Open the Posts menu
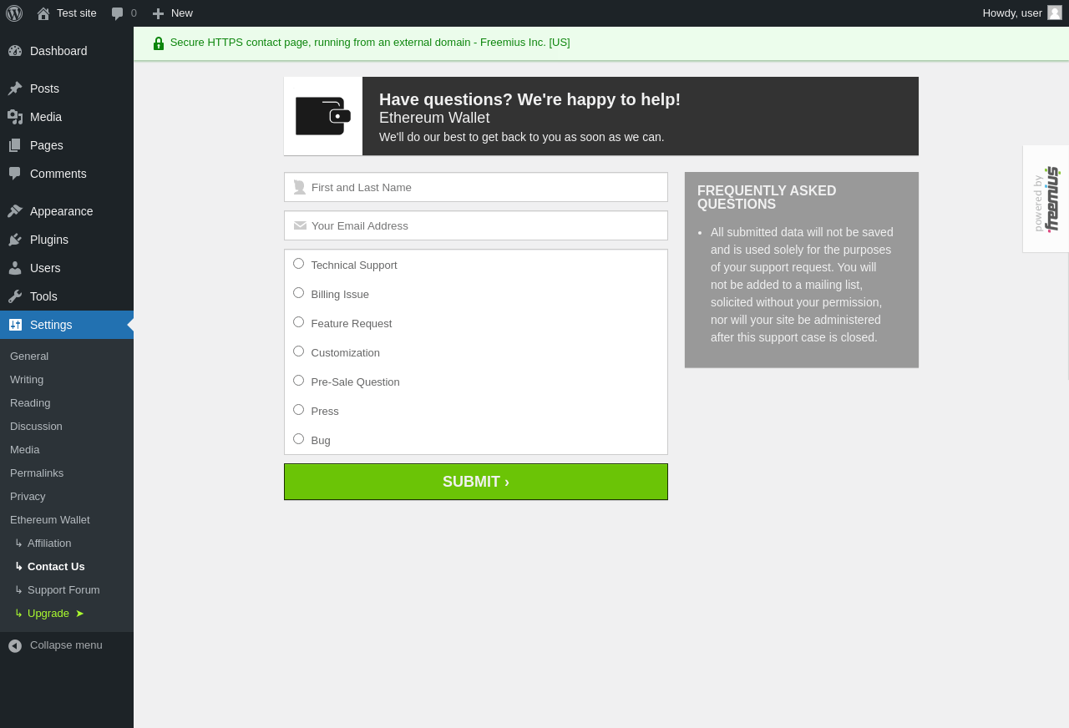 point(67,88)
